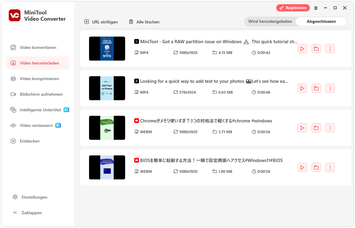Click YouTube icon on the BIOS video
Image resolution: width=355 pixels, height=228 pixels.
[x=137, y=160]
